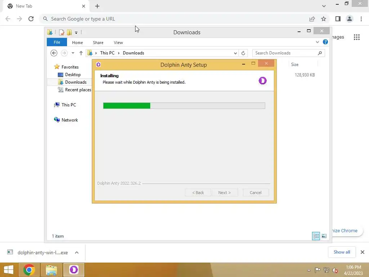Click Dolphin Anty icon in taskbar
This screenshot has height=277, width=369.
coord(74,270)
